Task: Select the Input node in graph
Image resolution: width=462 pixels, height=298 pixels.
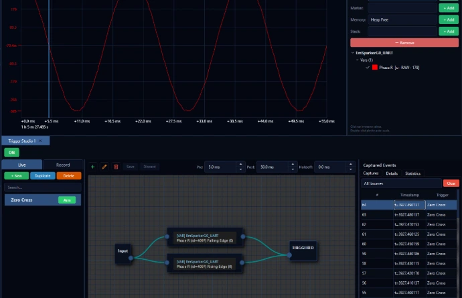Action: point(123,254)
